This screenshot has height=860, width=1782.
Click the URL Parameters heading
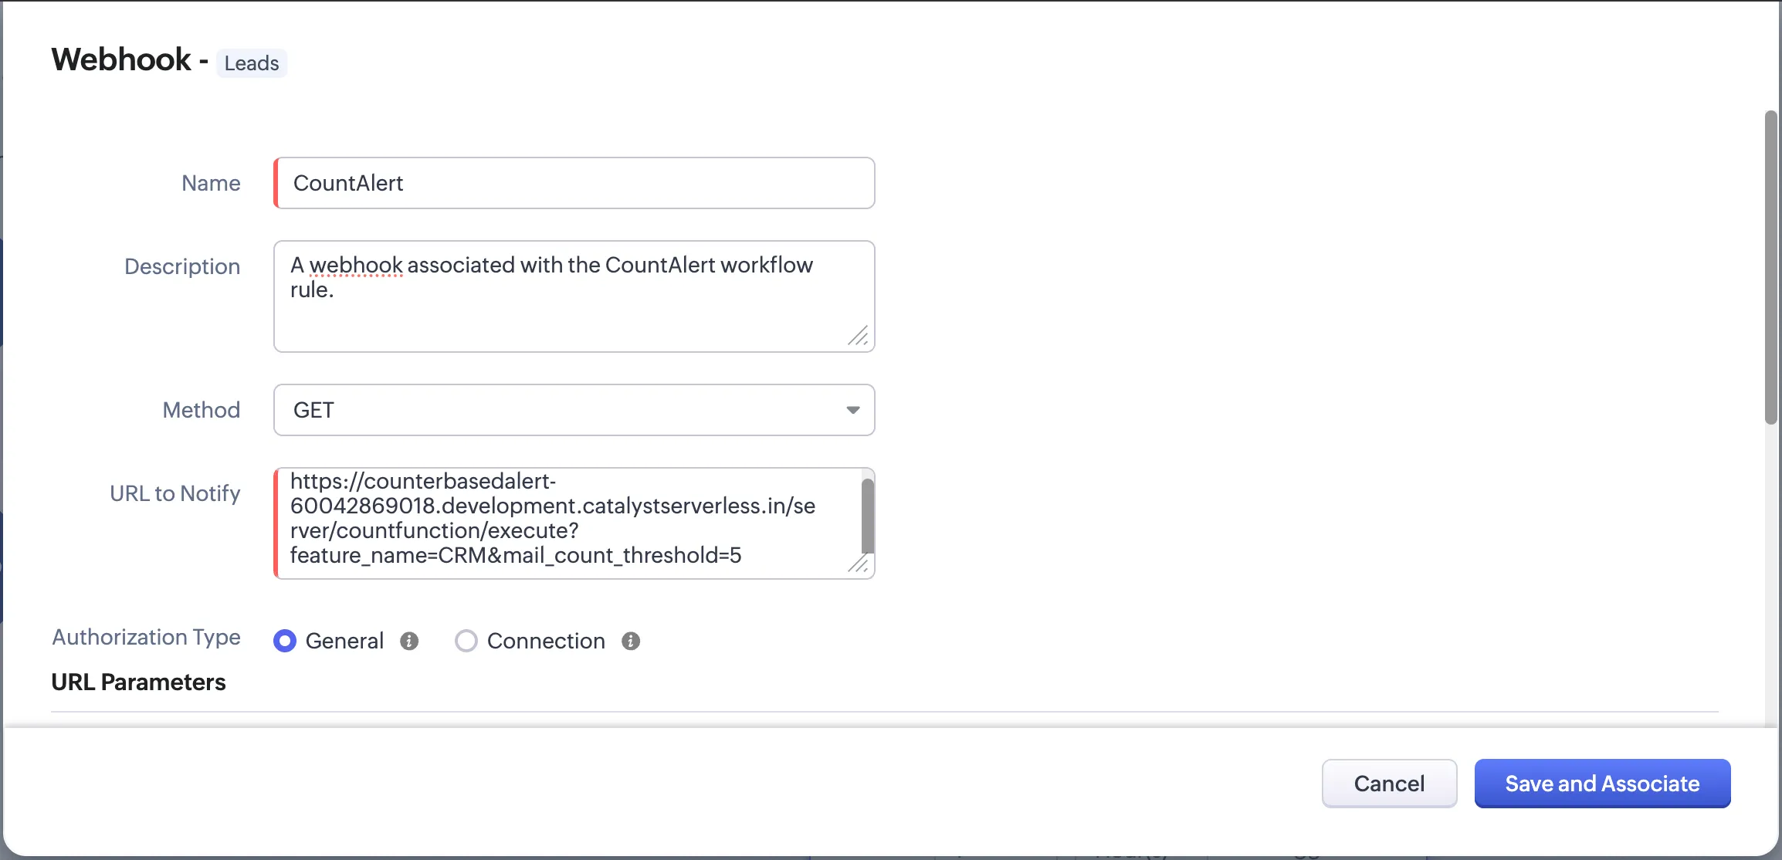(138, 682)
